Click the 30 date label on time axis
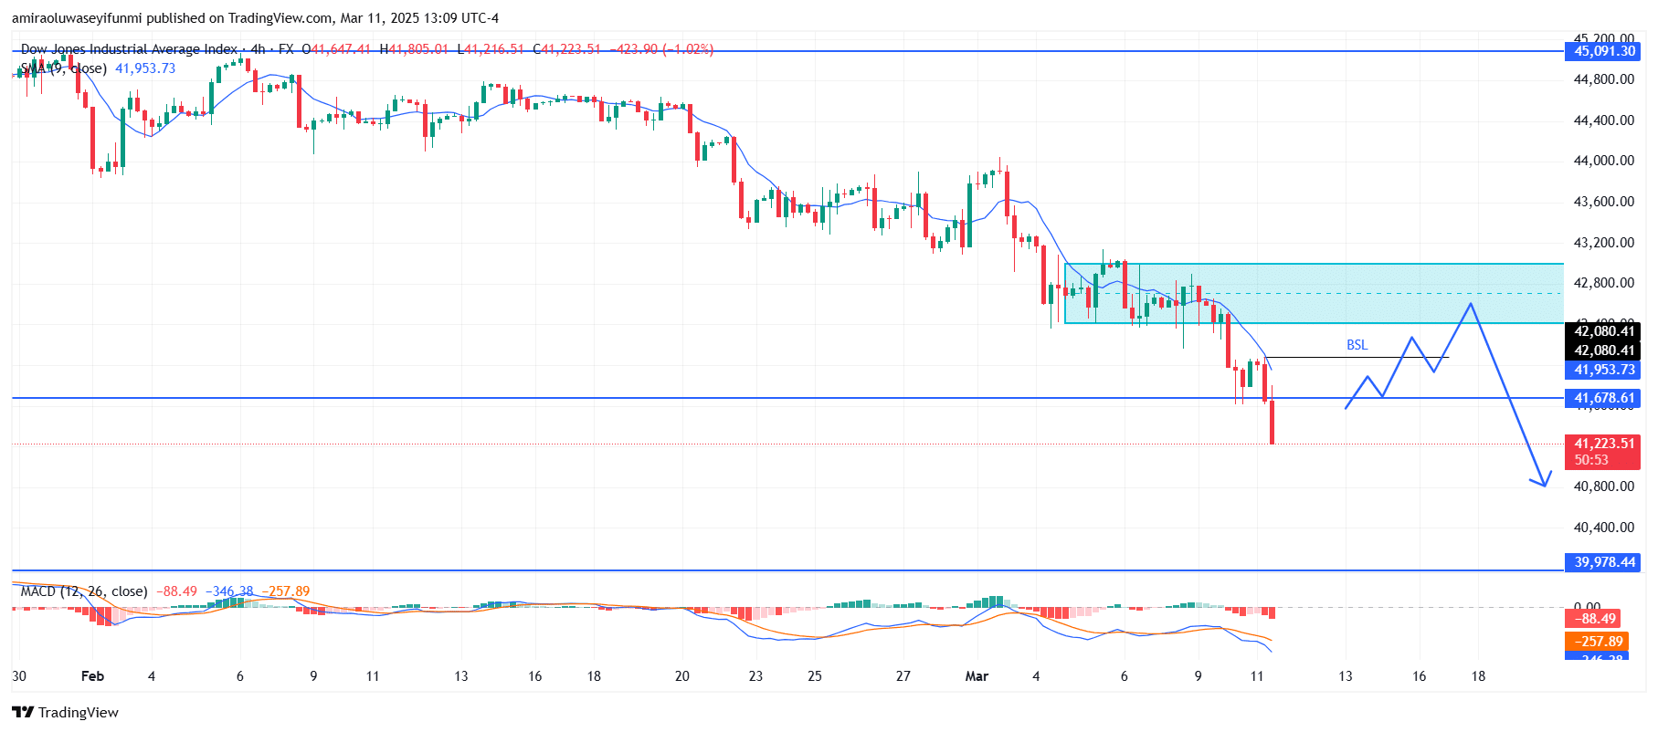The height and width of the screenshot is (732, 1658). 19,676
